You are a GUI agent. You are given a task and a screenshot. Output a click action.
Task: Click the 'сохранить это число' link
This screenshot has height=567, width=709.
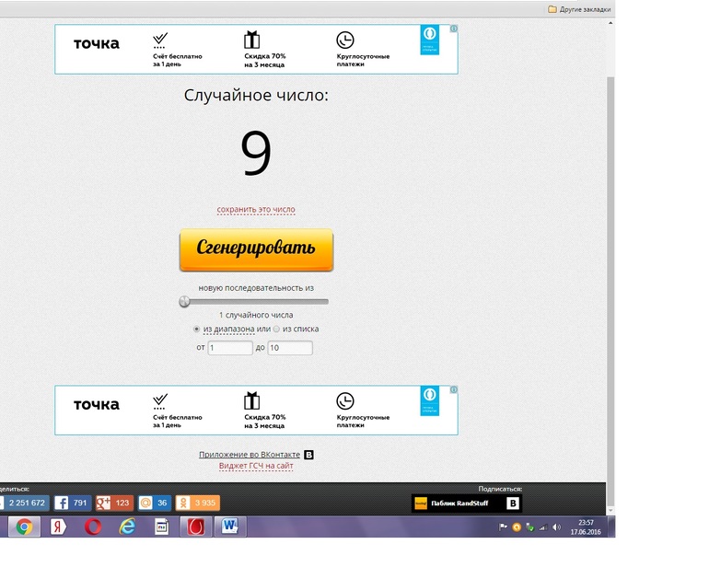click(256, 210)
